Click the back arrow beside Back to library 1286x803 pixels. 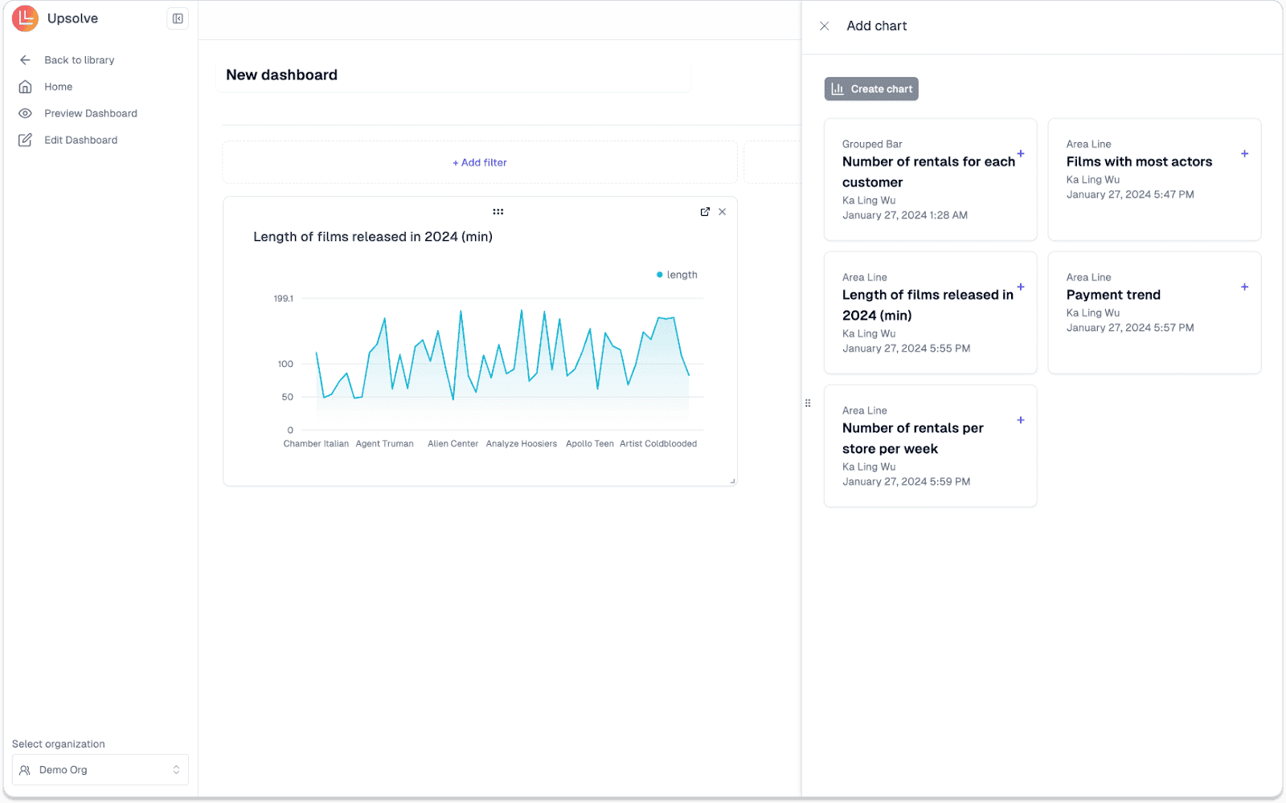25,59
